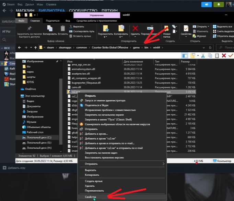The image size is (234, 201).
Task: Click Counter-Strike Global Offensive breadcrumb segment
Action: [x=110, y=48]
